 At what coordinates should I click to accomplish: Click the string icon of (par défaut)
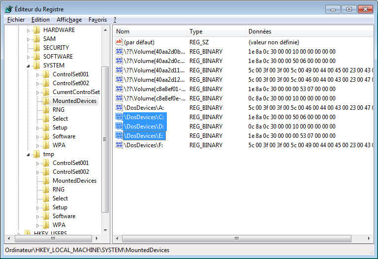point(119,42)
